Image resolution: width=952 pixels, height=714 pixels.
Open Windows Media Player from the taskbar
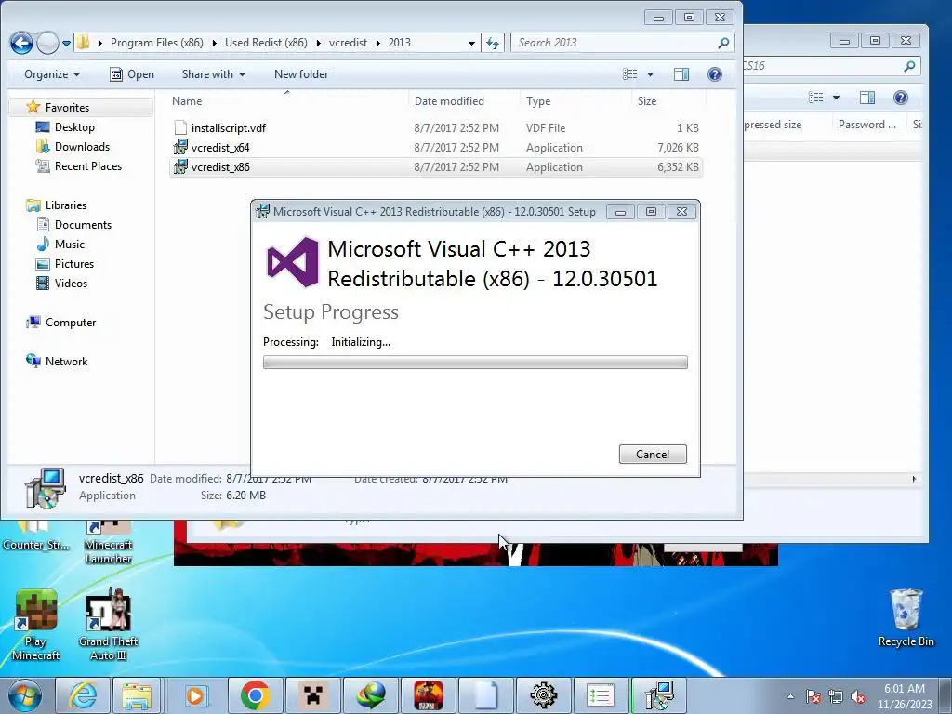click(195, 695)
